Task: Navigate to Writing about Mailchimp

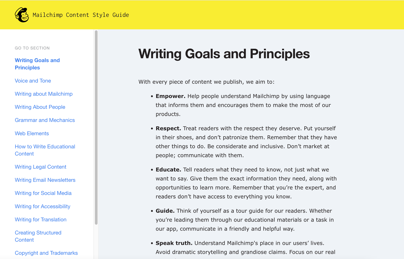Action: (x=43, y=94)
